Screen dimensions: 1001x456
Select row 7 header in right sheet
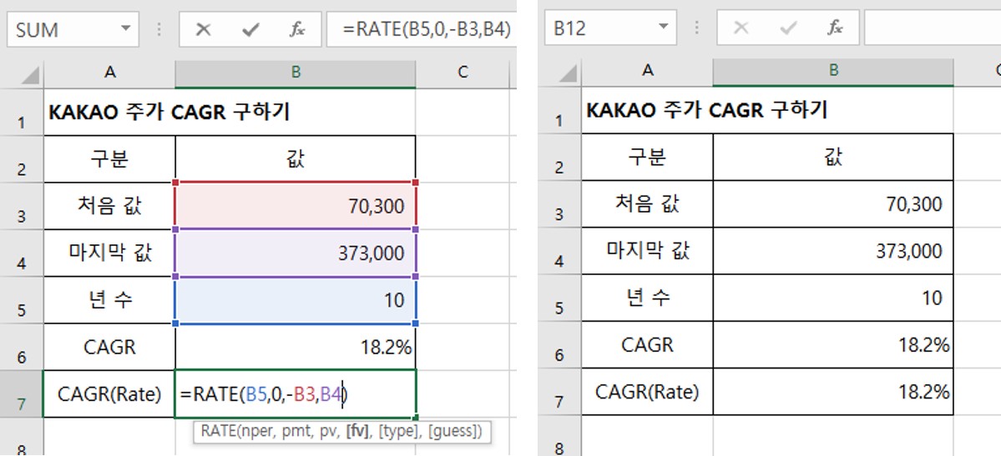(x=559, y=393)
